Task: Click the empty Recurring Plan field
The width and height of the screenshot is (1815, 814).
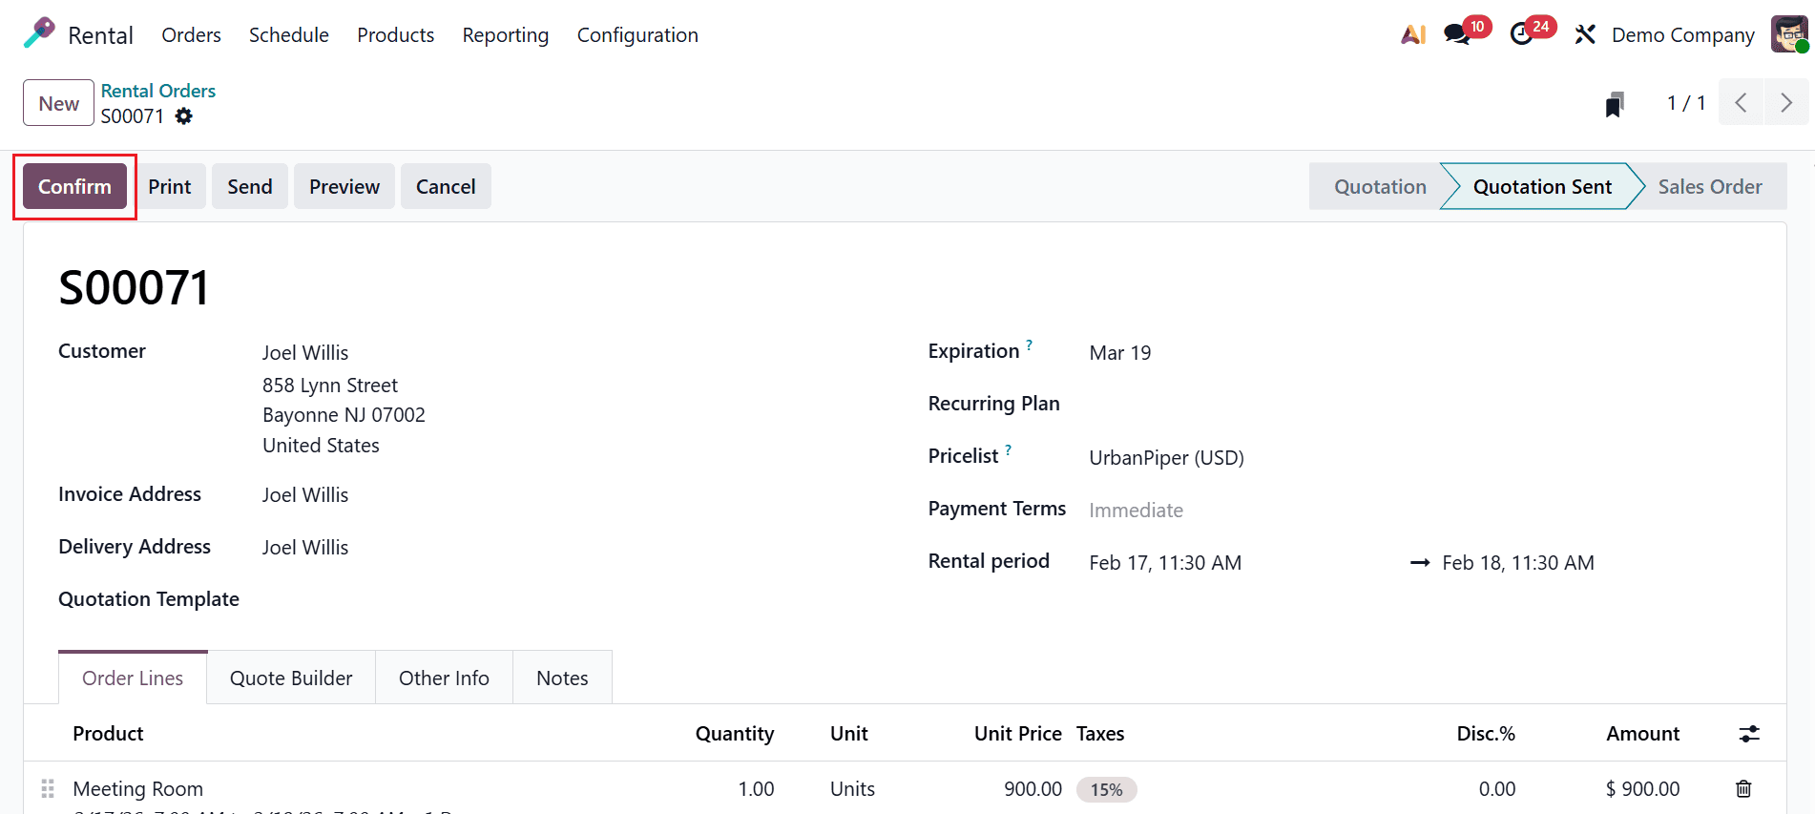Action: (1422, 405)
